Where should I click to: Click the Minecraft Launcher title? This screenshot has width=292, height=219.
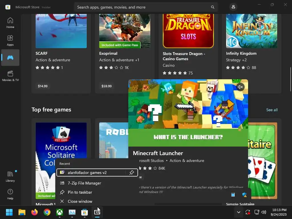tap(158, 153)
